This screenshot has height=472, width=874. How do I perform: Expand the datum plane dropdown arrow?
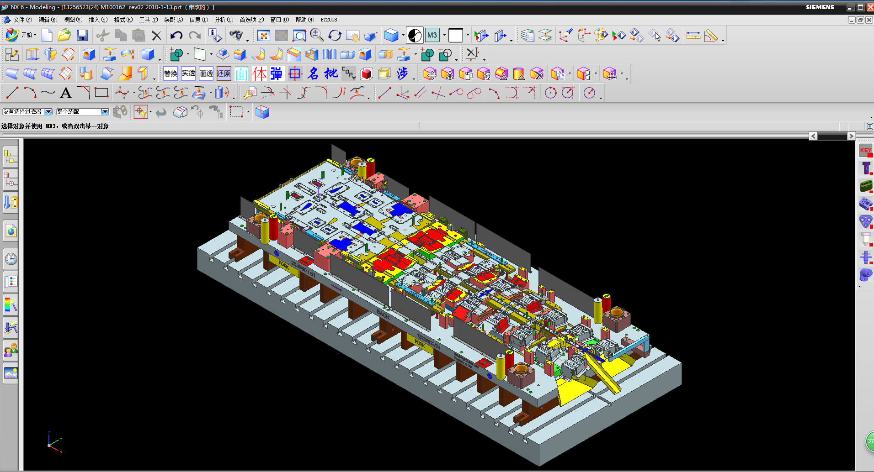(211, 54)
